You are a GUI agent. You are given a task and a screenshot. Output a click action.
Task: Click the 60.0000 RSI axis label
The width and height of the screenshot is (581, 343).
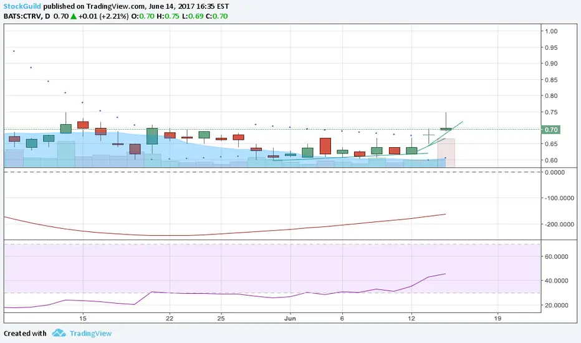pyautogui.click(x=557, y=256)
